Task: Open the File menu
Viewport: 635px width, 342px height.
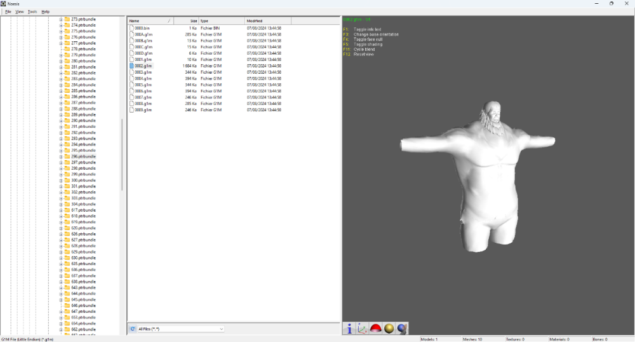Action: [x=8, y=11]
